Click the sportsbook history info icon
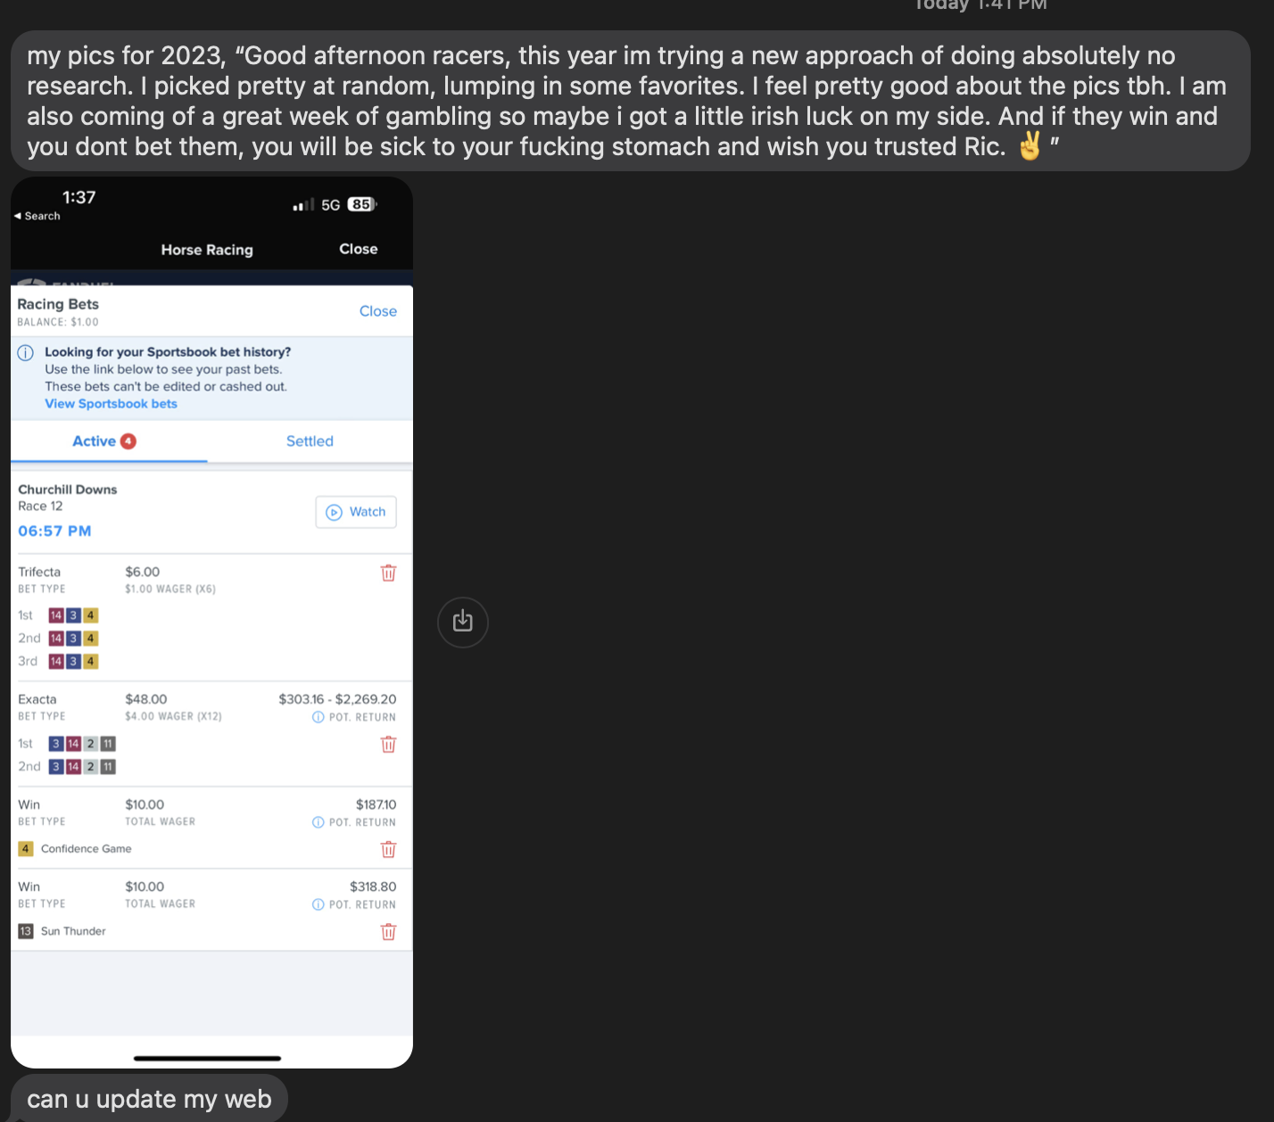 26,353
